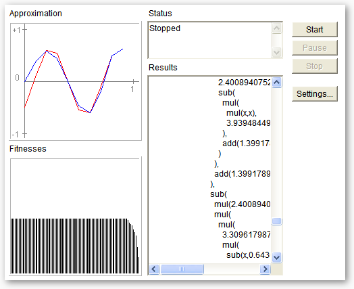Click the Approximation graph area

[x=76, y=81]
